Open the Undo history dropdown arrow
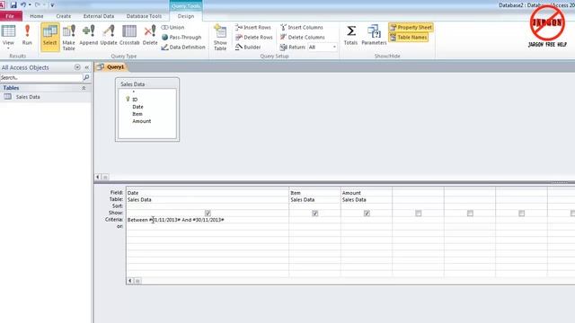 coord(30,5)
